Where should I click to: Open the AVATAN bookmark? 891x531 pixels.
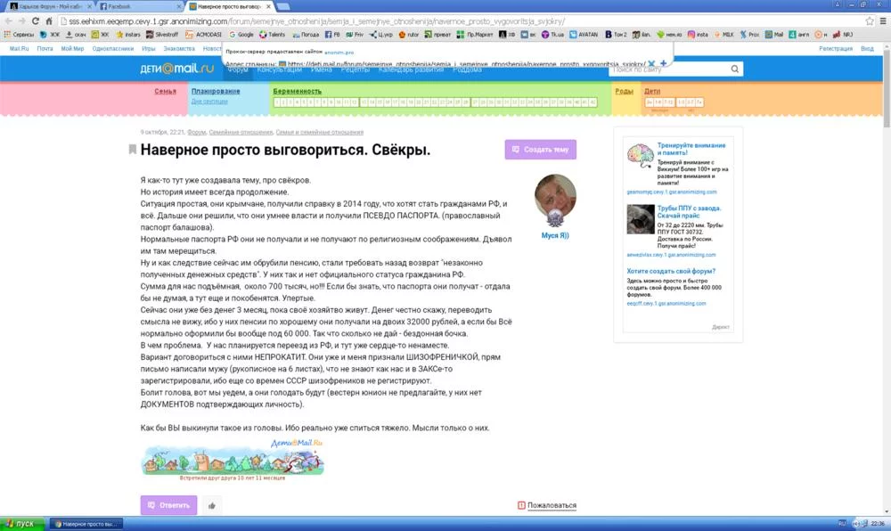pos(584,35)
